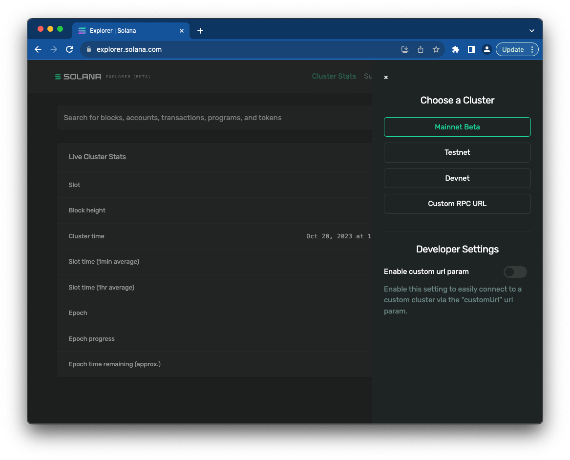Open the user profile icon
This screenshot has width=570, height=460.
pyautogui.click(x=487, y=49)
